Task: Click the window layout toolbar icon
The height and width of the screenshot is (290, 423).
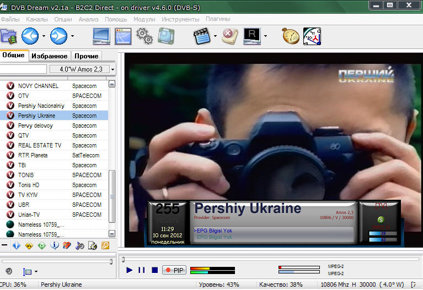Action: click(123, 36)
